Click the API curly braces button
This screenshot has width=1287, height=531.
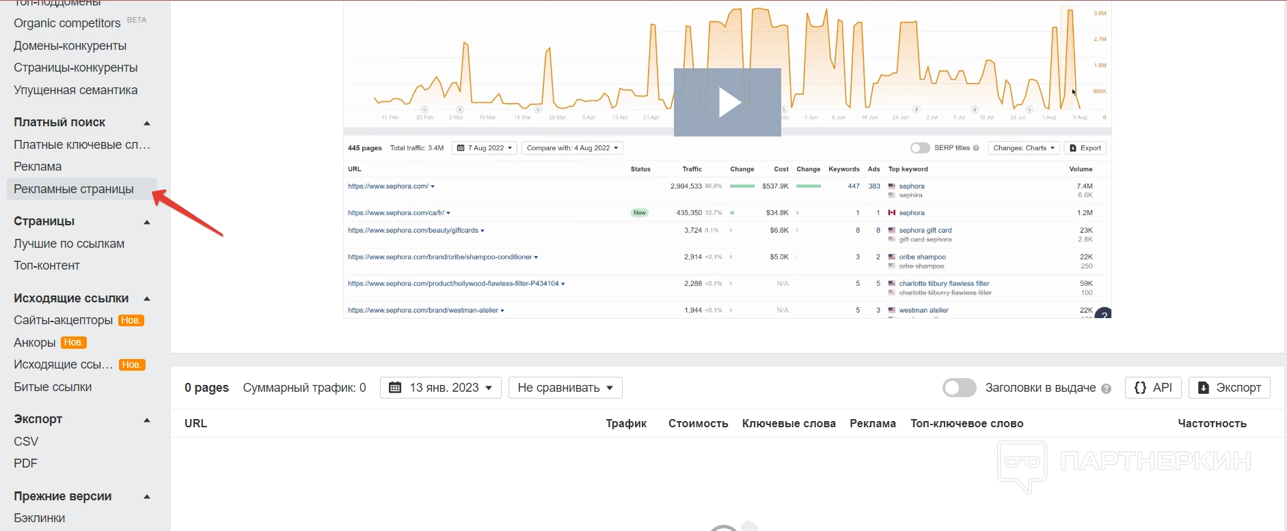(1153, 388)
